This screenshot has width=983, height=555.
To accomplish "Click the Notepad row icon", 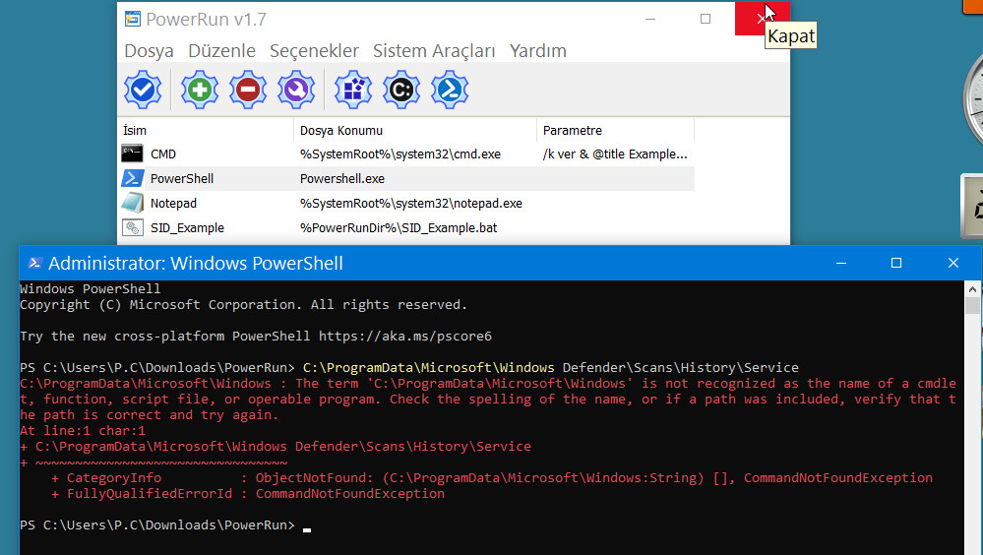I will click(132, 203).
